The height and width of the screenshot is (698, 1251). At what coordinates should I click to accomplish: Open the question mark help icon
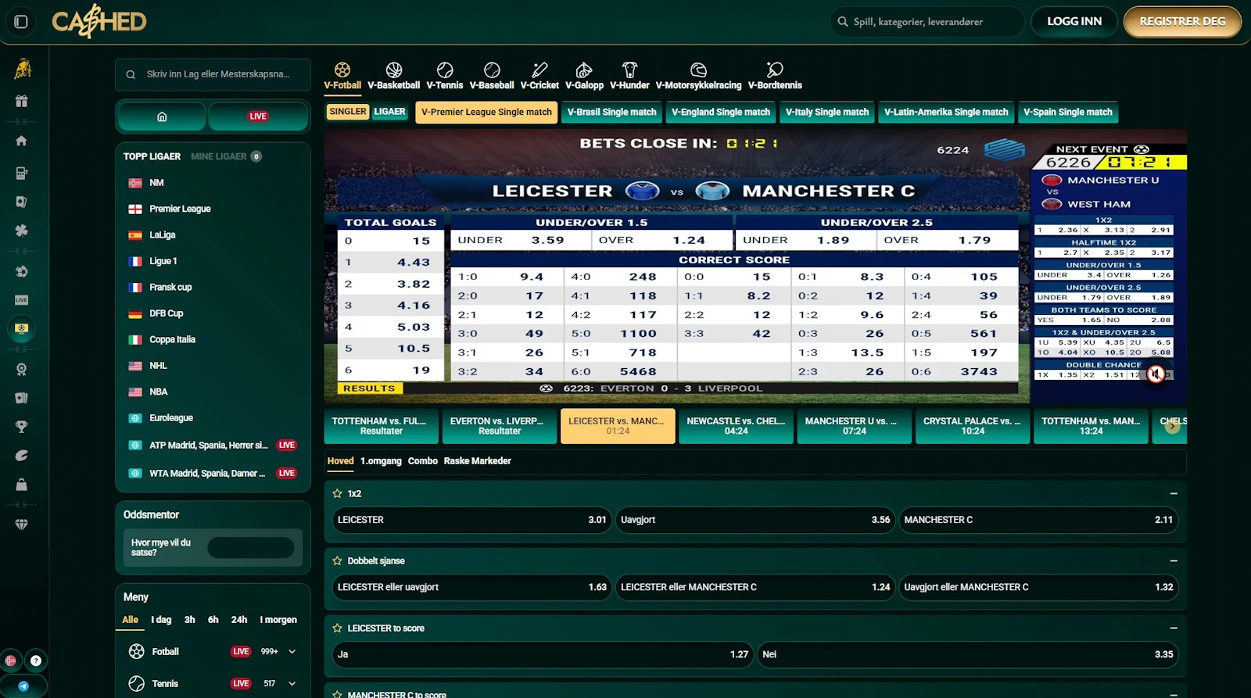(x=36, y=660)
